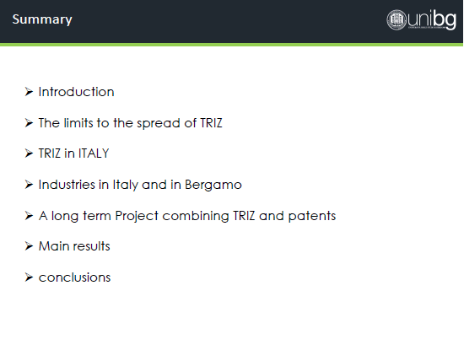Image resolution: width=464 pixels, height=350 pixels.
Task: Click the green divider line under header
Action: click(232, 45)
